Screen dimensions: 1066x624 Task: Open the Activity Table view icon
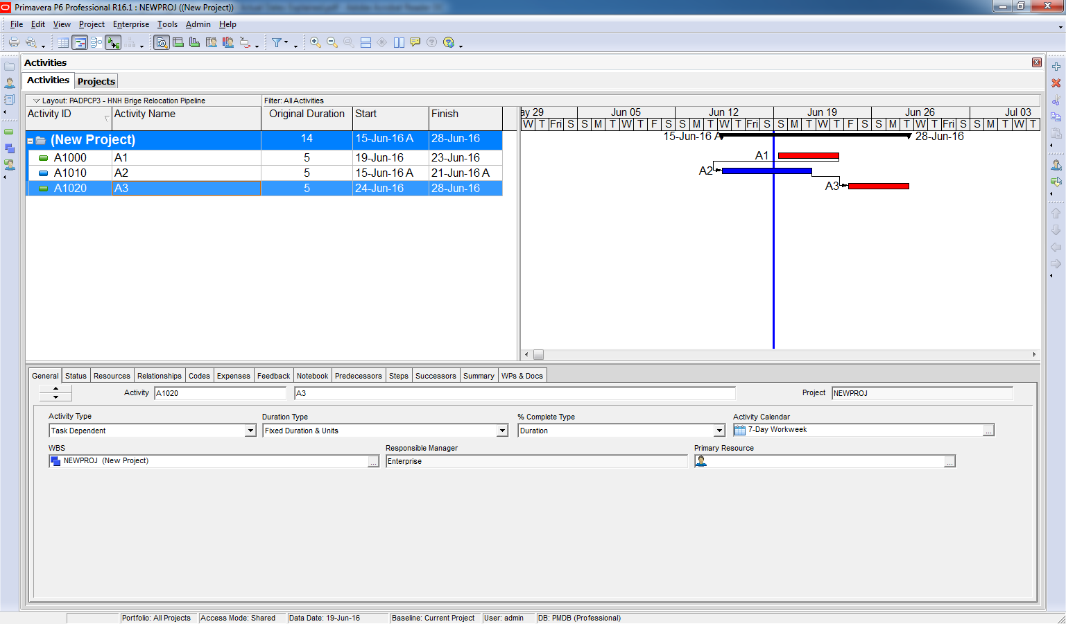[63, 42]
